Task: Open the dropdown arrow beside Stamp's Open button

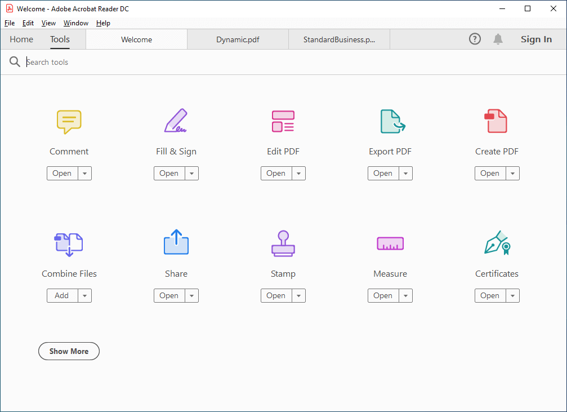Action: coord(298,295)
